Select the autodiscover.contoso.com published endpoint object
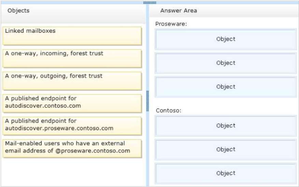Image resolution: width=299 pixels, height=187 pixels. click(x=72, y=104)
